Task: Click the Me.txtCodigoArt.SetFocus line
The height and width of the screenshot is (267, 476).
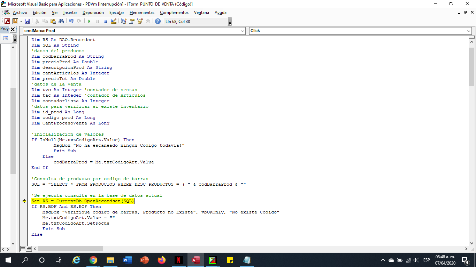Action: point(76,223)
